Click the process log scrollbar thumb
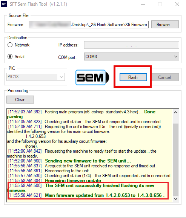 click(x=175, y=159)
